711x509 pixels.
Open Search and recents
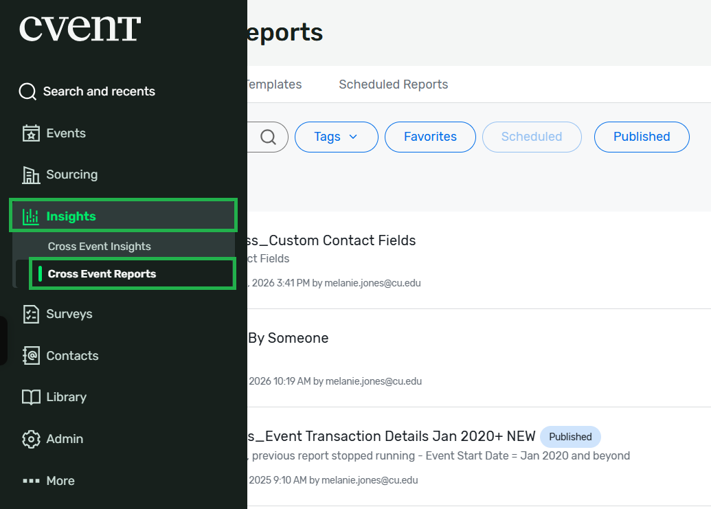tap(87, 91)
